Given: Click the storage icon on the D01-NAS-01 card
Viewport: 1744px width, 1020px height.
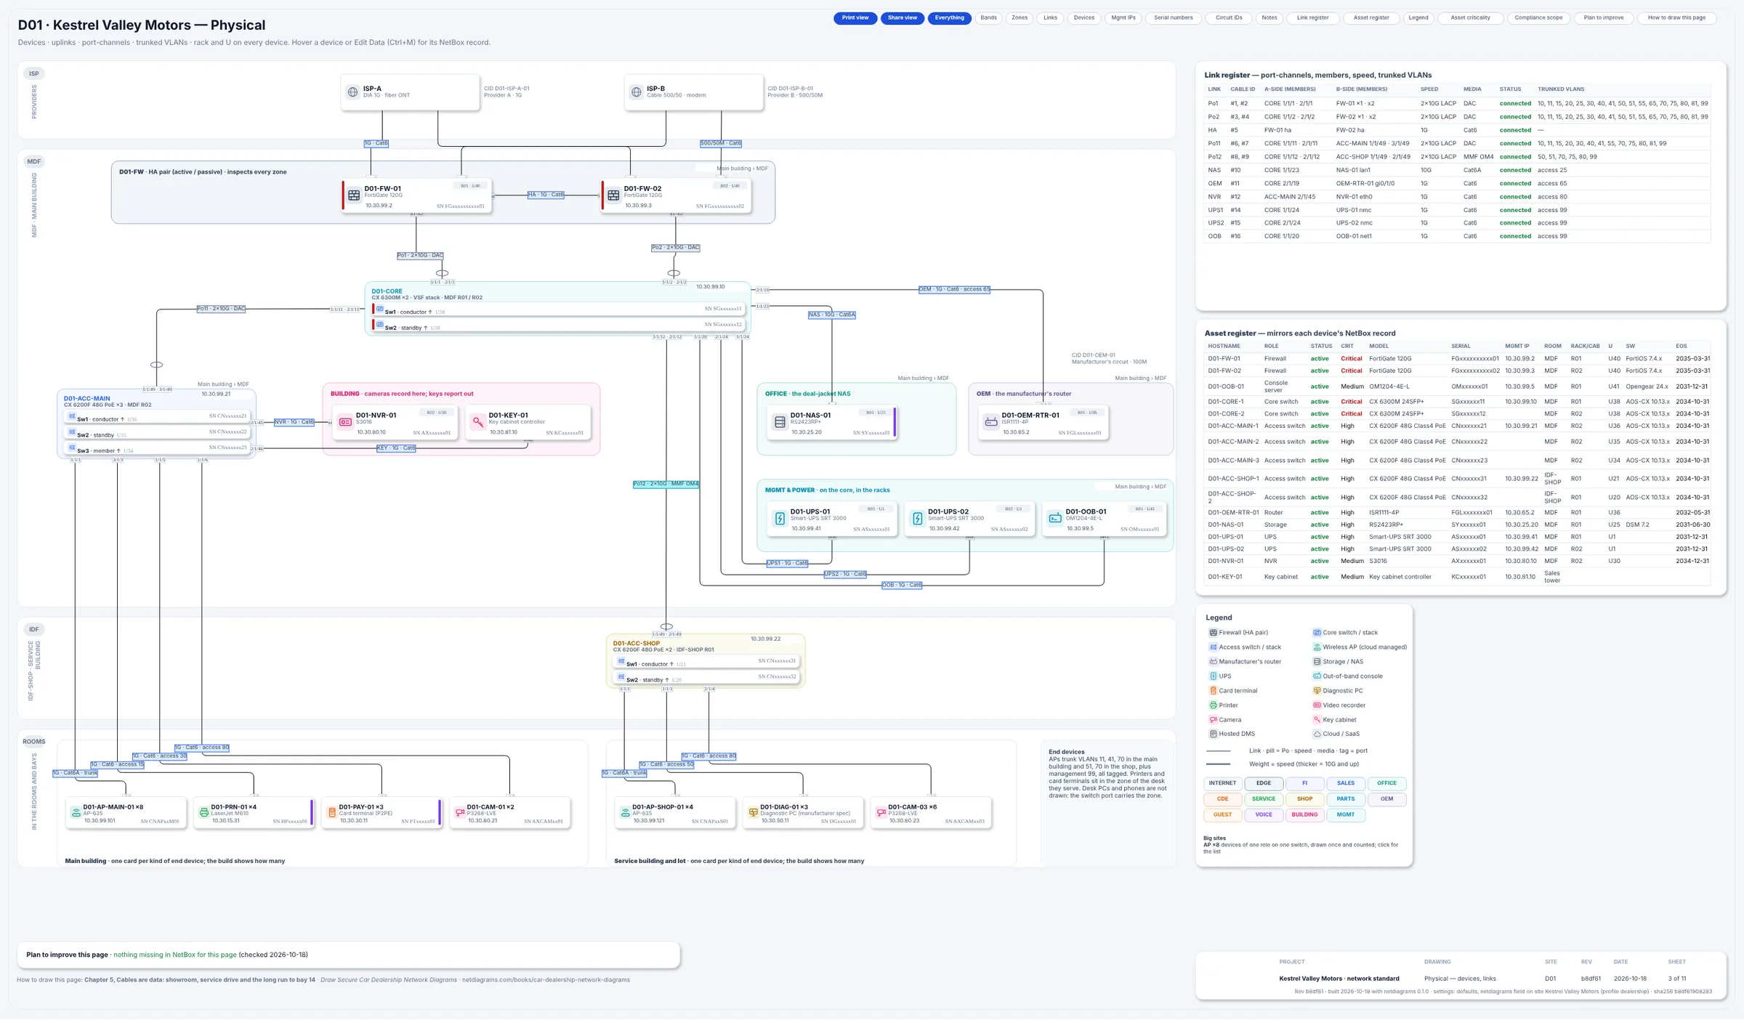Looking at the screenshot, I should click(780, 422).
